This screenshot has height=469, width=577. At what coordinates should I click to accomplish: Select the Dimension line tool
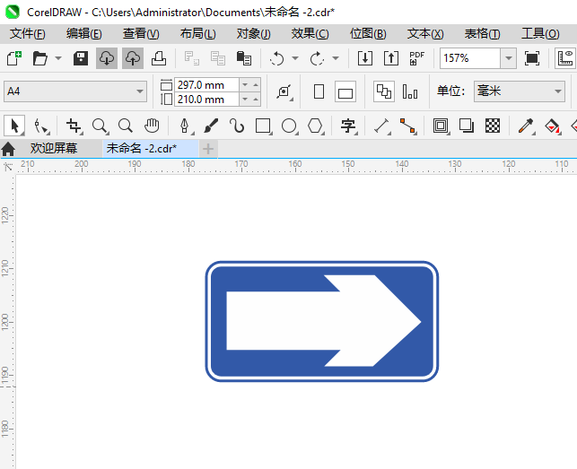[x=382, y=126]
